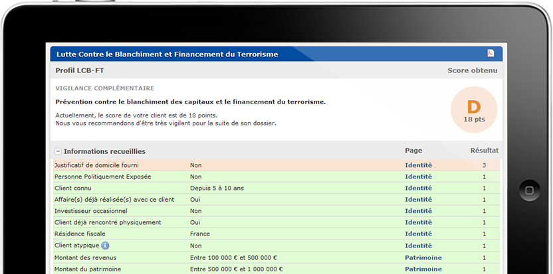This screenshot has width=553, height=274.
Task: Open Identité link for Investisseur occasionnel
Action: [x=418, y=211]
